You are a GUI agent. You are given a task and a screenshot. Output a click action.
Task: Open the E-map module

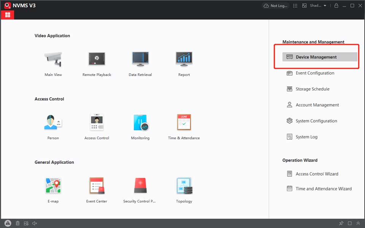point(53,186)
